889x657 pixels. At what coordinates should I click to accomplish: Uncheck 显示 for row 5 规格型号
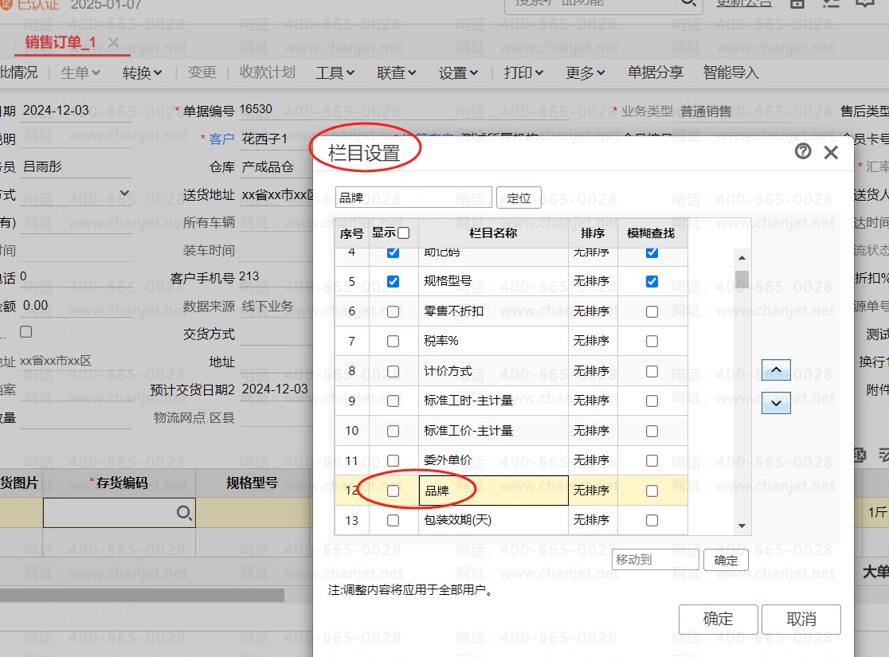pyautogui.click(x=393, y=282)
